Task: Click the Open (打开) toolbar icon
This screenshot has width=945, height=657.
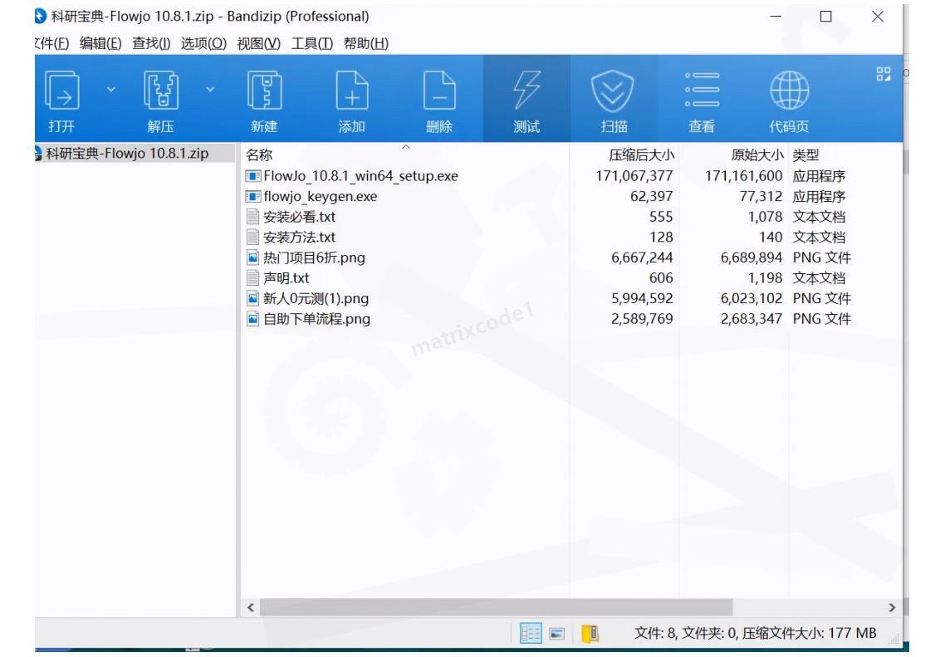Action: [x=62, y=91]
